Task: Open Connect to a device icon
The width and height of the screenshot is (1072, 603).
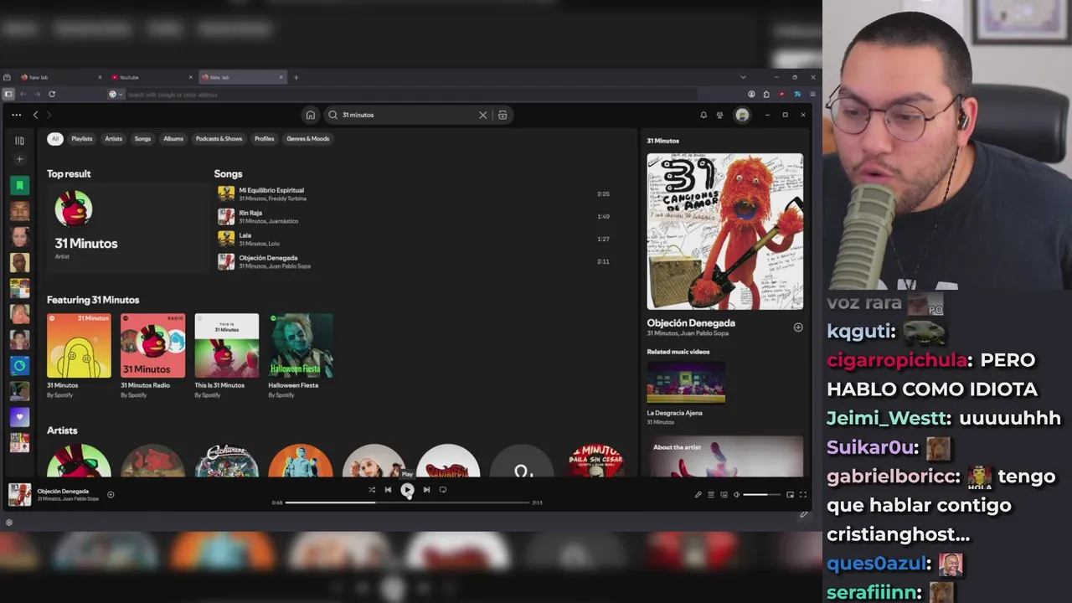Action: point(724,495)
